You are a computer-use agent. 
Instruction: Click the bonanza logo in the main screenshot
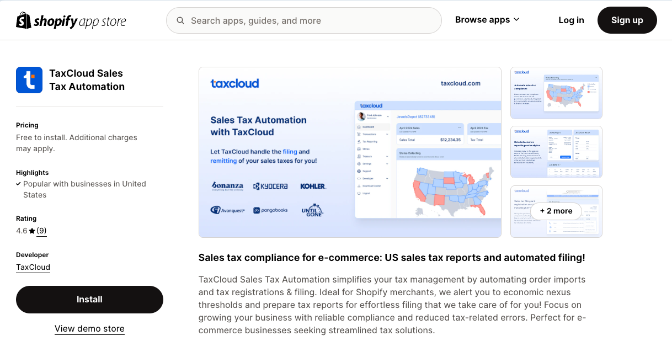click(227, 186)
